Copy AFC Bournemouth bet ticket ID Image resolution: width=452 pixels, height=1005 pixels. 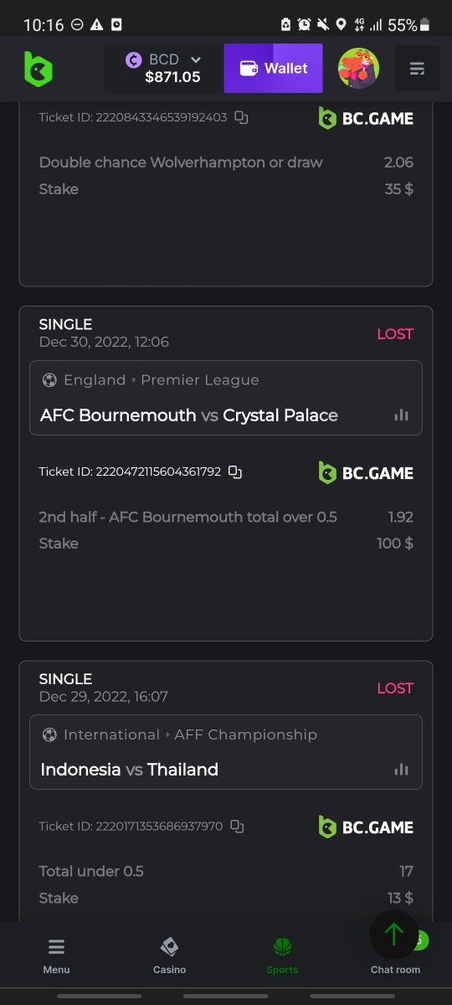pos(235,472)
